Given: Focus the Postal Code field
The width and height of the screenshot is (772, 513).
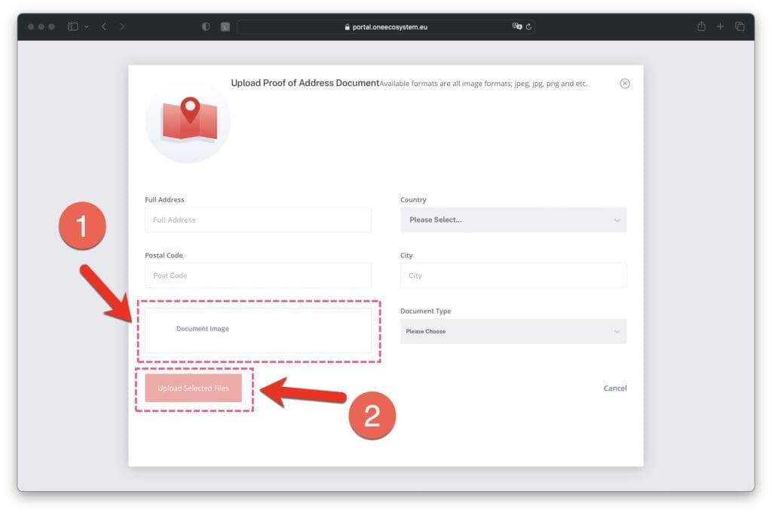Looking at the screenshot, I should 258,275.
